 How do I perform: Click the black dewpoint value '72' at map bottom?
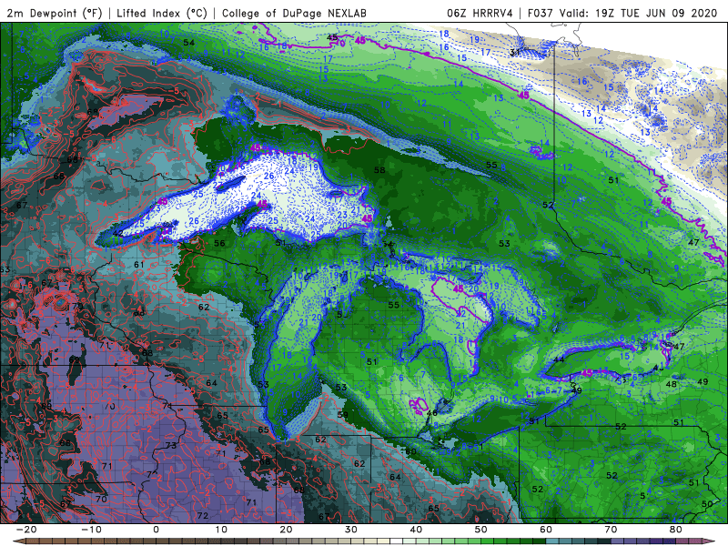pyautogui.click(x=202, y=515)
